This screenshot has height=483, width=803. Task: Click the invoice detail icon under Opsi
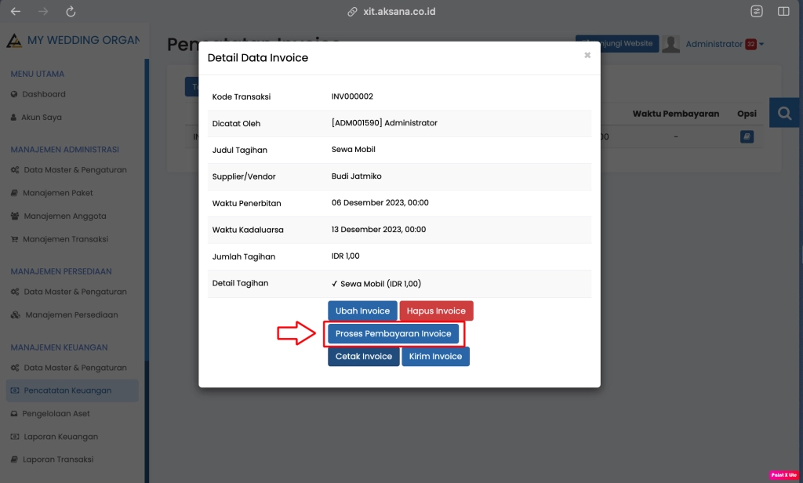point(747,137)
